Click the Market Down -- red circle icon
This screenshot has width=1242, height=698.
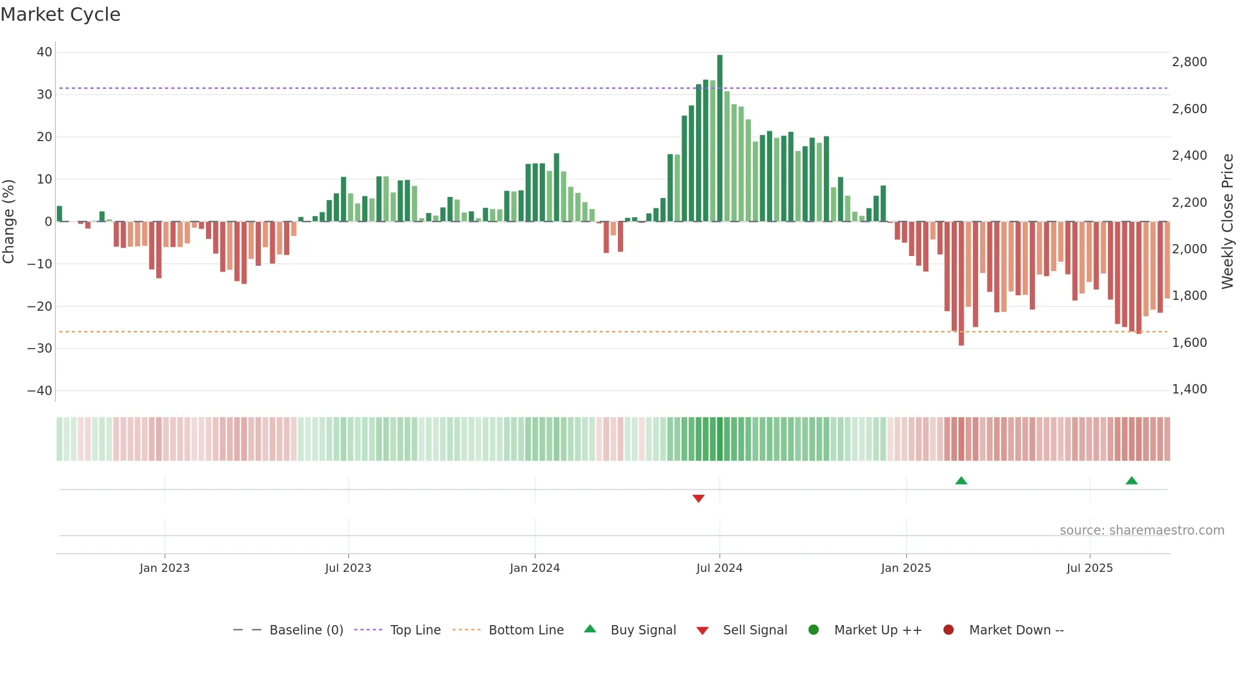[949, 630]
